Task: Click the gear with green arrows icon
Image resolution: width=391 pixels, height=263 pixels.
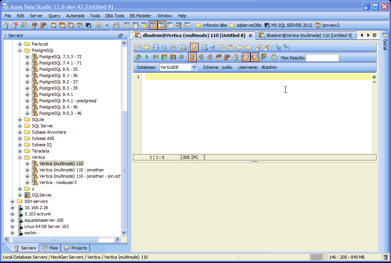Action: tap(139, 57)
